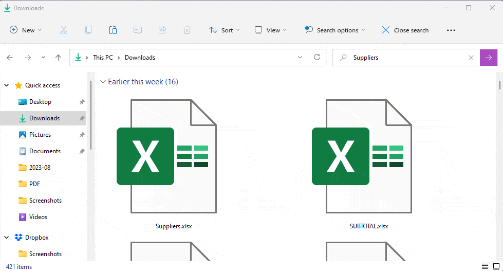Open Videos in navigation pane

point(38,216)
